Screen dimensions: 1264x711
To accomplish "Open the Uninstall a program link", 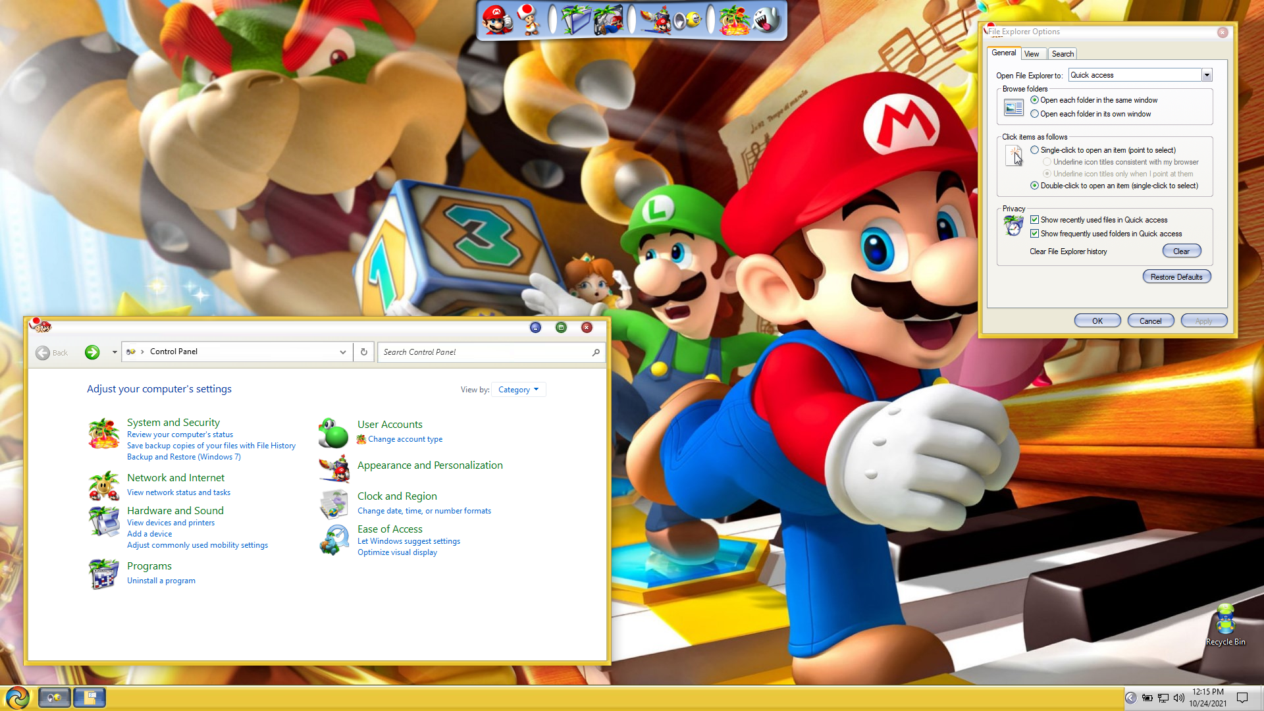I will pos(161,581).
